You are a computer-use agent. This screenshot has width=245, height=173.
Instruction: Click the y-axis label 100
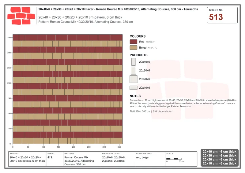pyautogui.click(x=9, y=114)
